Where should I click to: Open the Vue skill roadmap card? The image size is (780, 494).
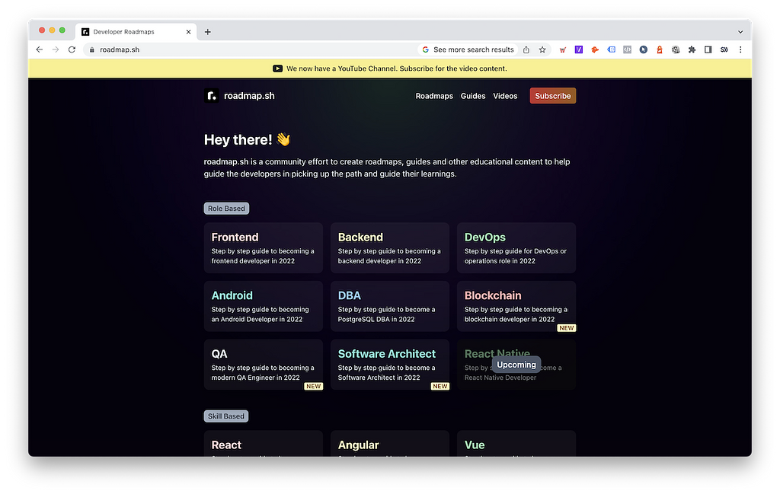(x=516, y=444)
